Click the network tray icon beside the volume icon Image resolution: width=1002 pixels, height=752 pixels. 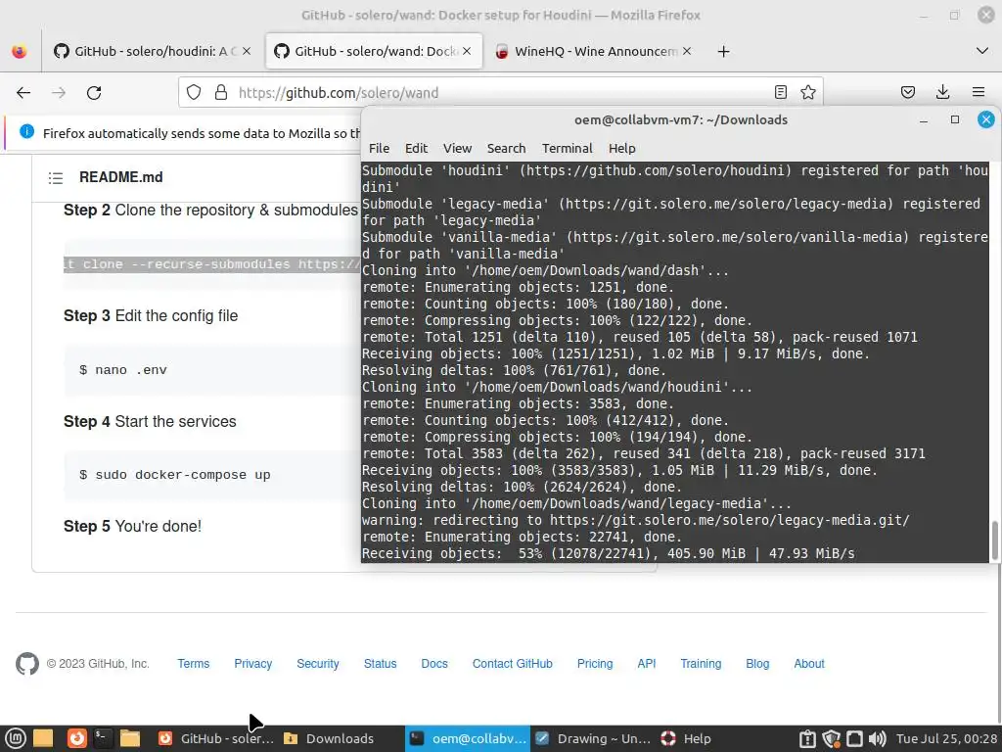click(854, 739)
